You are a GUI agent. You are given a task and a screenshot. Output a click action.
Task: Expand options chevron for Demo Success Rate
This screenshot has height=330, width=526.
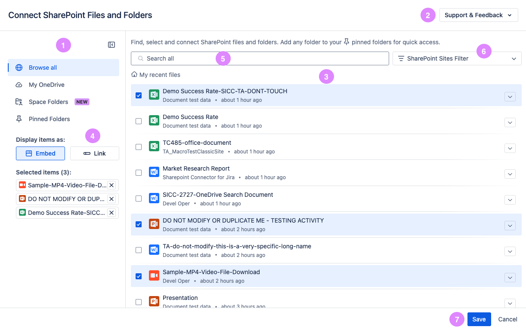pos(510,122)
